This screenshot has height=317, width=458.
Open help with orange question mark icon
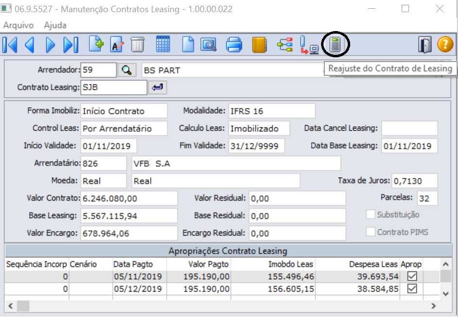[x=445, y=44]
